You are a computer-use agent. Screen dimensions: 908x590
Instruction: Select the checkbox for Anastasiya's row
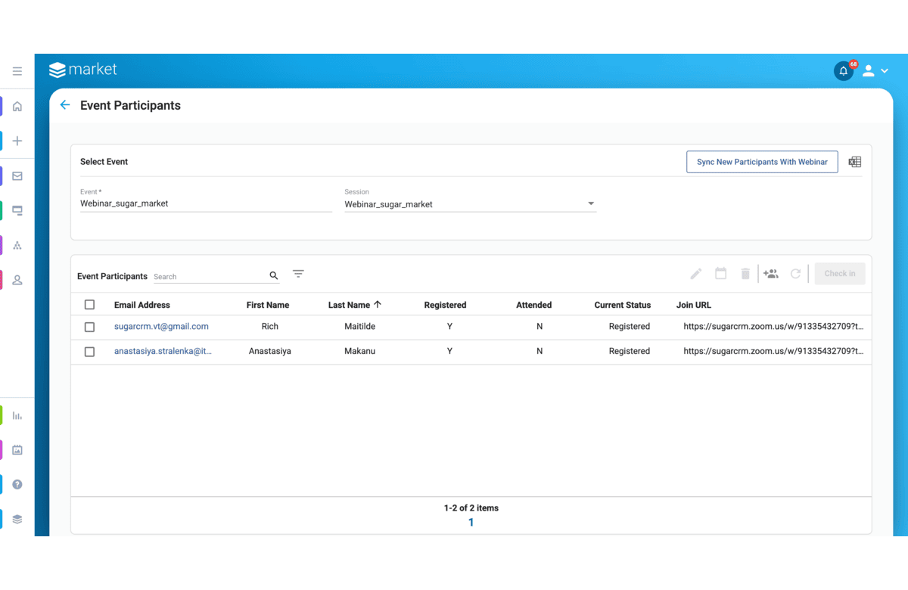(89, 352)
